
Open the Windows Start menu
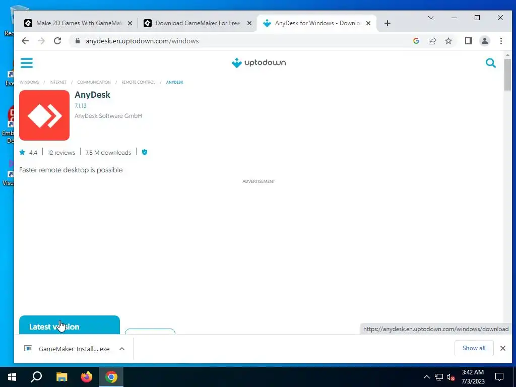(12, 377)
